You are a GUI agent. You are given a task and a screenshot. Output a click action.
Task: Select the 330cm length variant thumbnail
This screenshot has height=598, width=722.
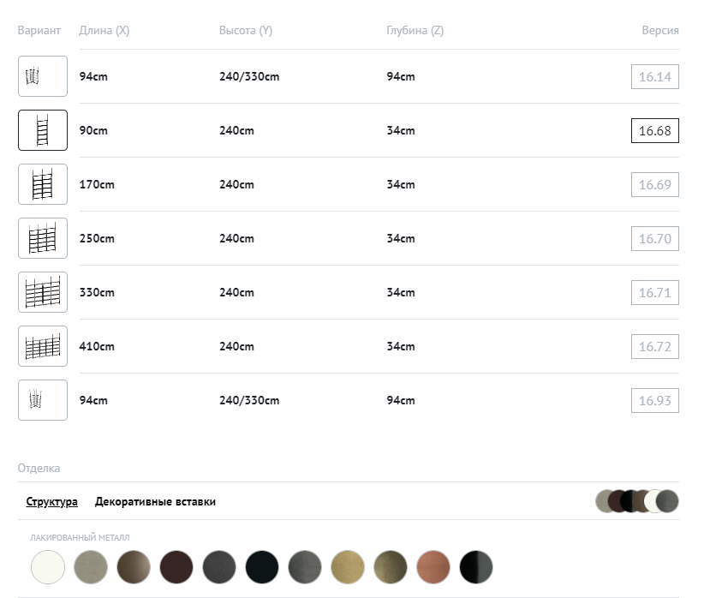pyautogui.click(x=43, y=292)
